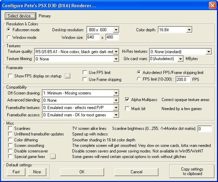
Task: Apply the Fast default settings
Action: tap(16, 172)
